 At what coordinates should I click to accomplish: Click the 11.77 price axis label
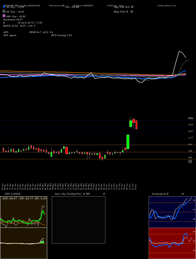(x=191, y=138)
